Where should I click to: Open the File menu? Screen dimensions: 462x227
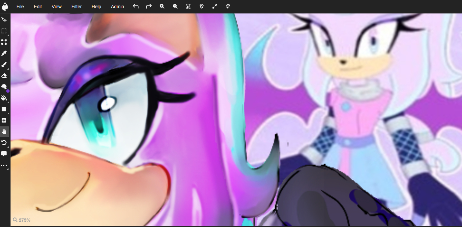coord(20,7)
